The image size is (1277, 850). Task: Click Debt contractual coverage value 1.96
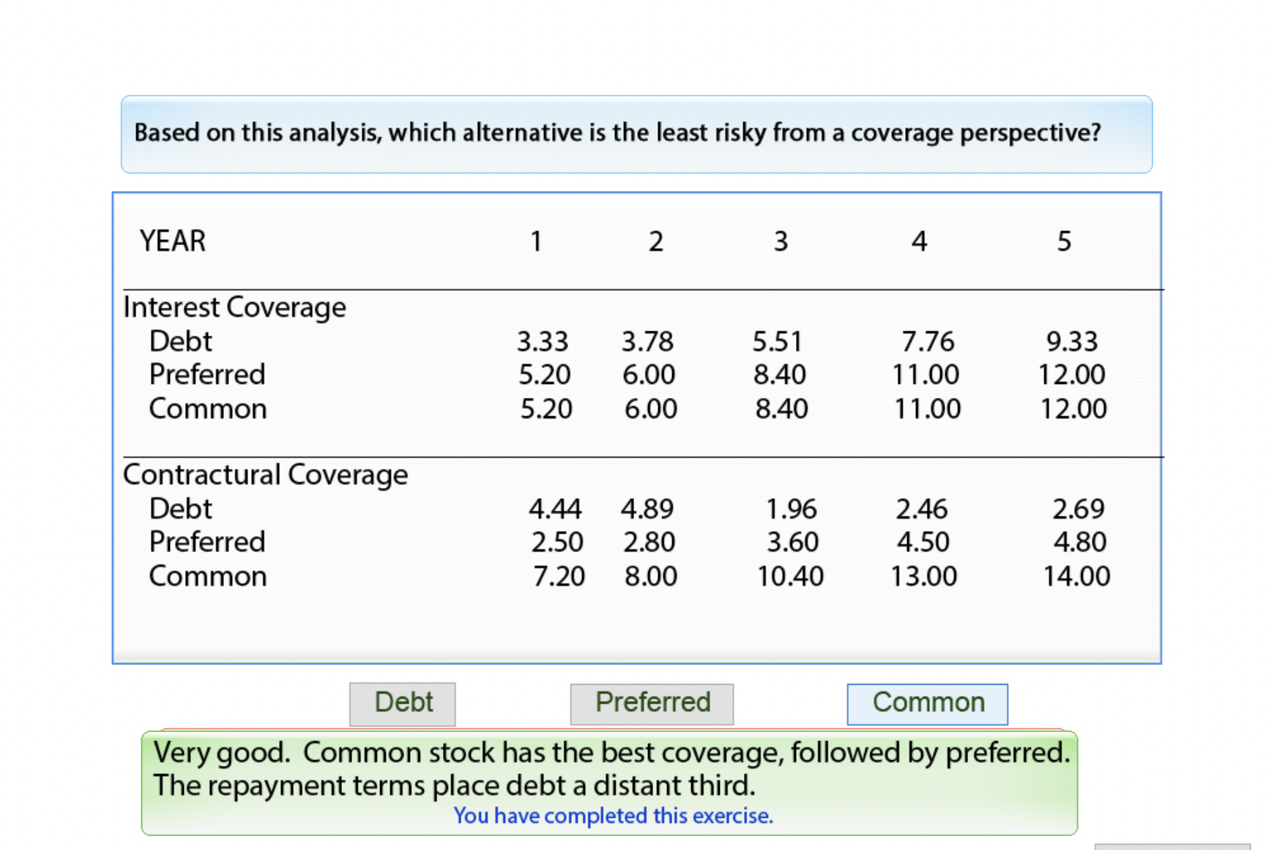point(791,508)
